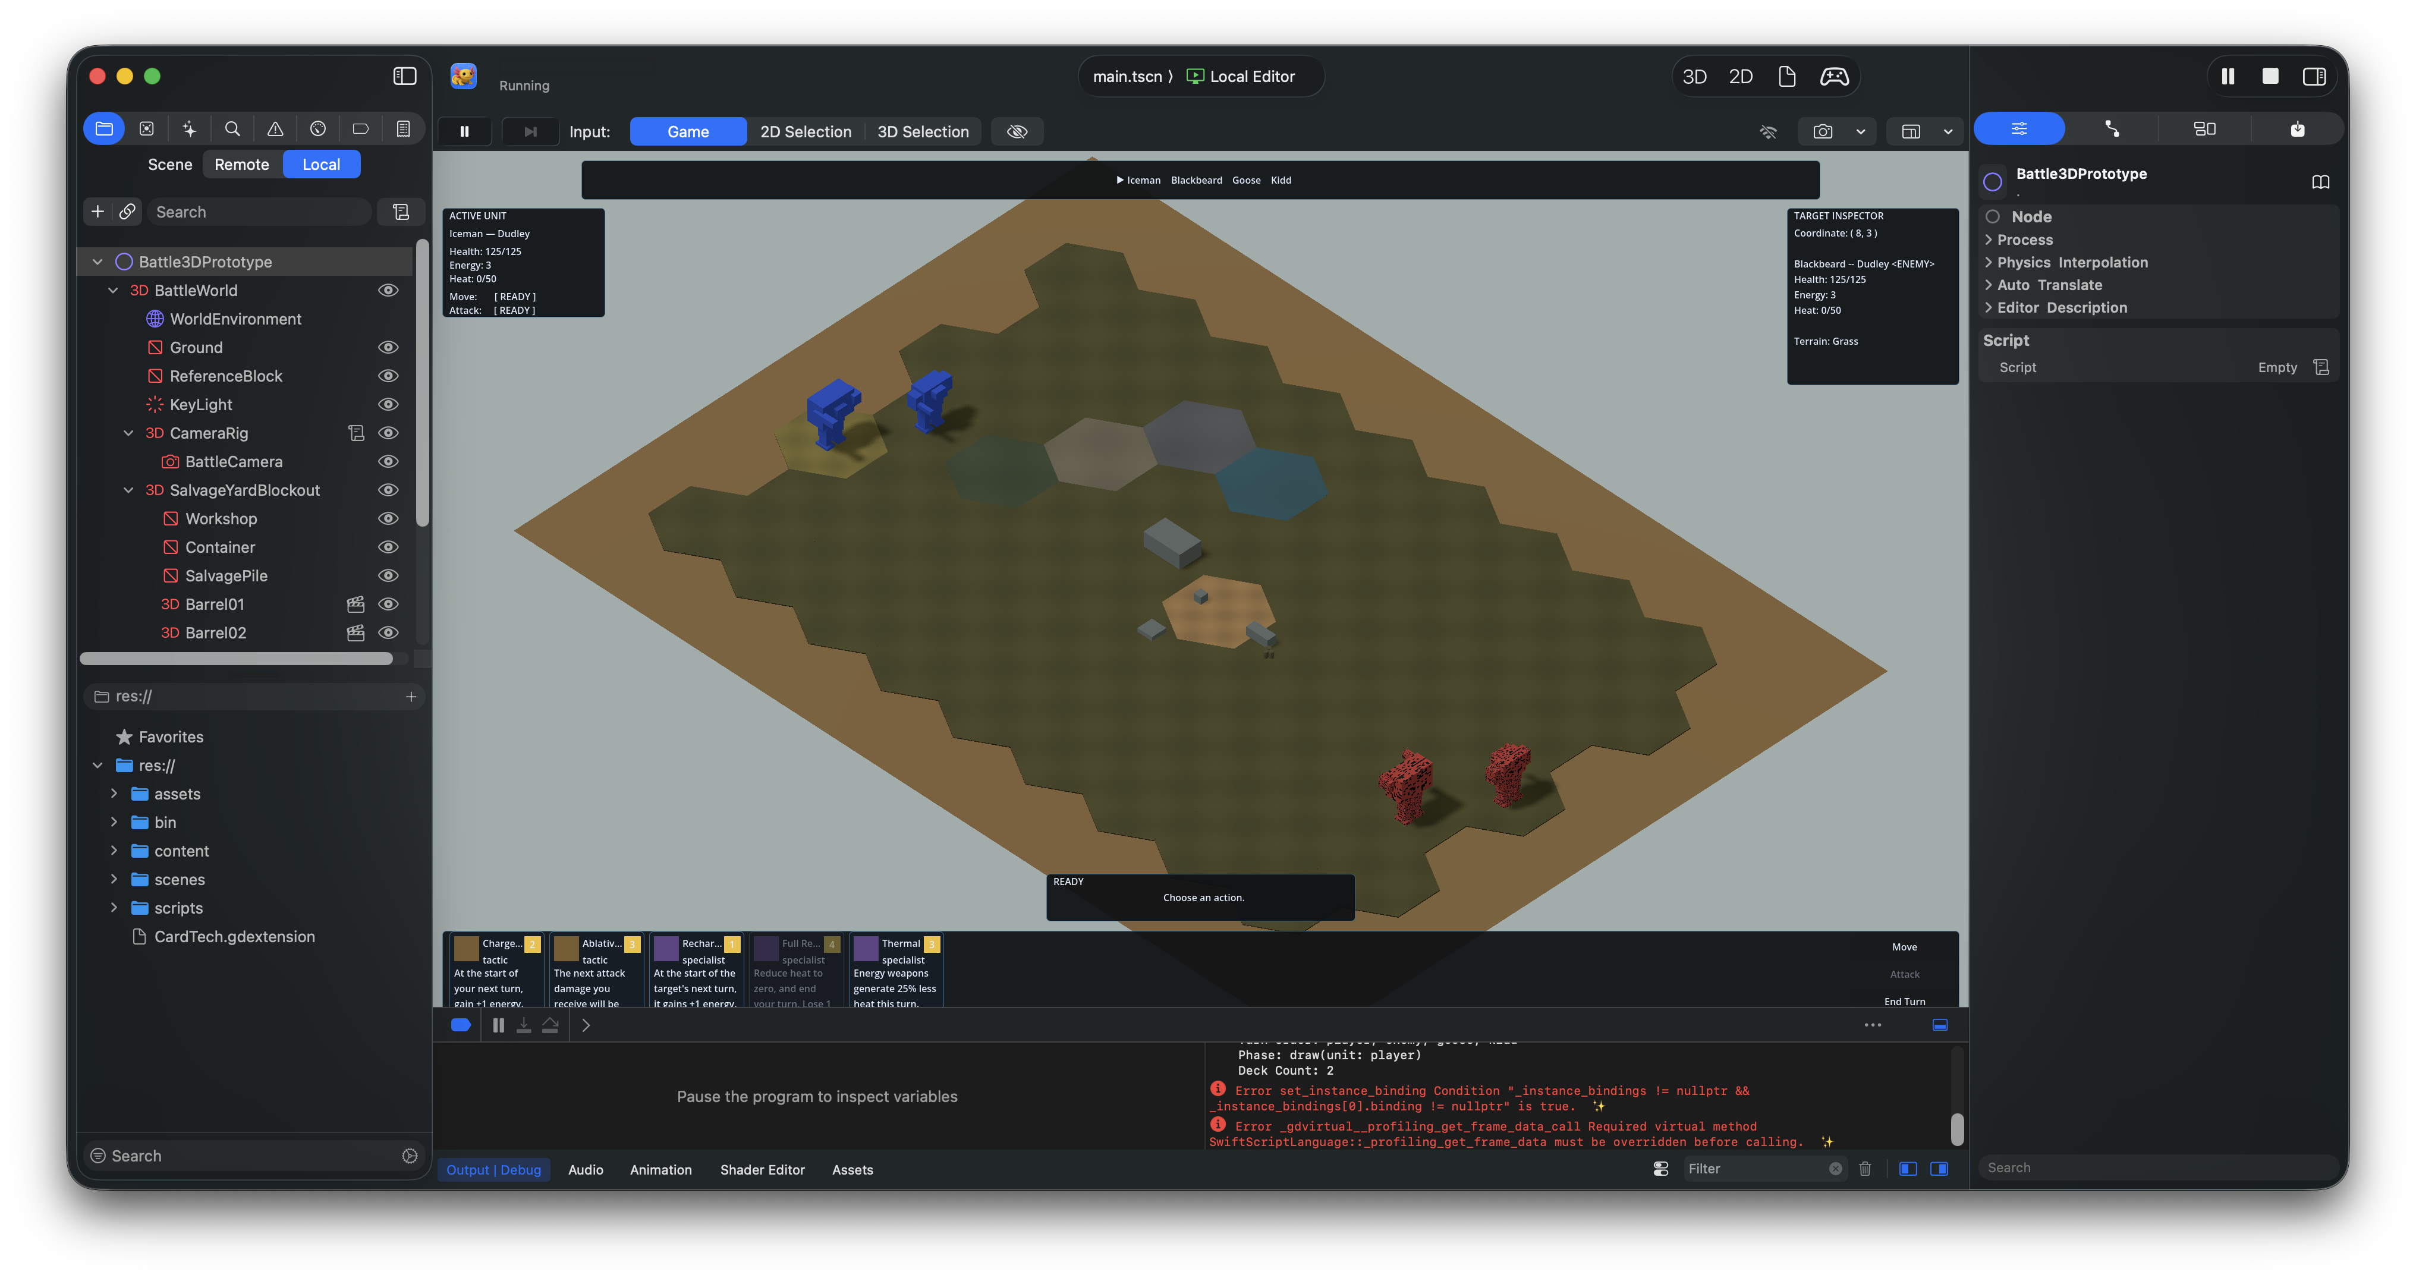
Task: Expand the assets folder
Action: coord(114,794)
